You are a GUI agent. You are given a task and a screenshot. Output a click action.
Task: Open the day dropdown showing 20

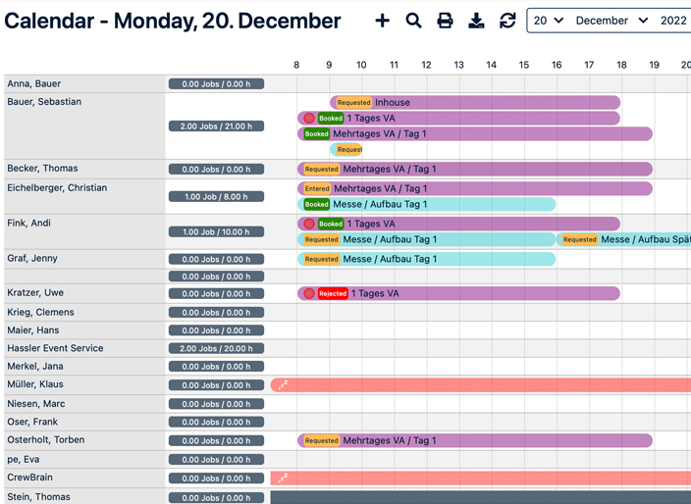(548, 21)
